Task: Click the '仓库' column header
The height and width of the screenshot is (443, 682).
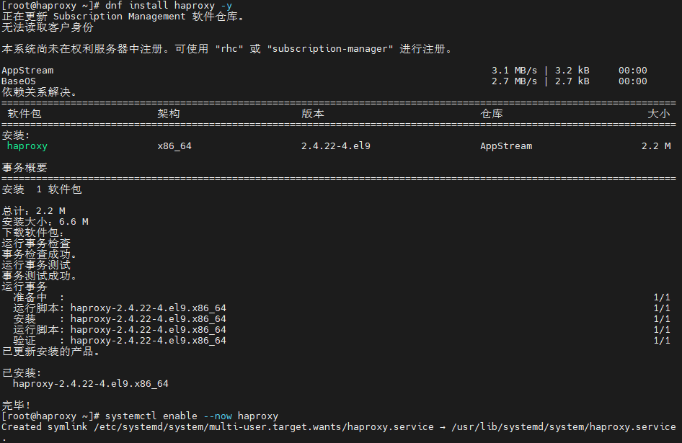Action: click(x=492, y=114)
